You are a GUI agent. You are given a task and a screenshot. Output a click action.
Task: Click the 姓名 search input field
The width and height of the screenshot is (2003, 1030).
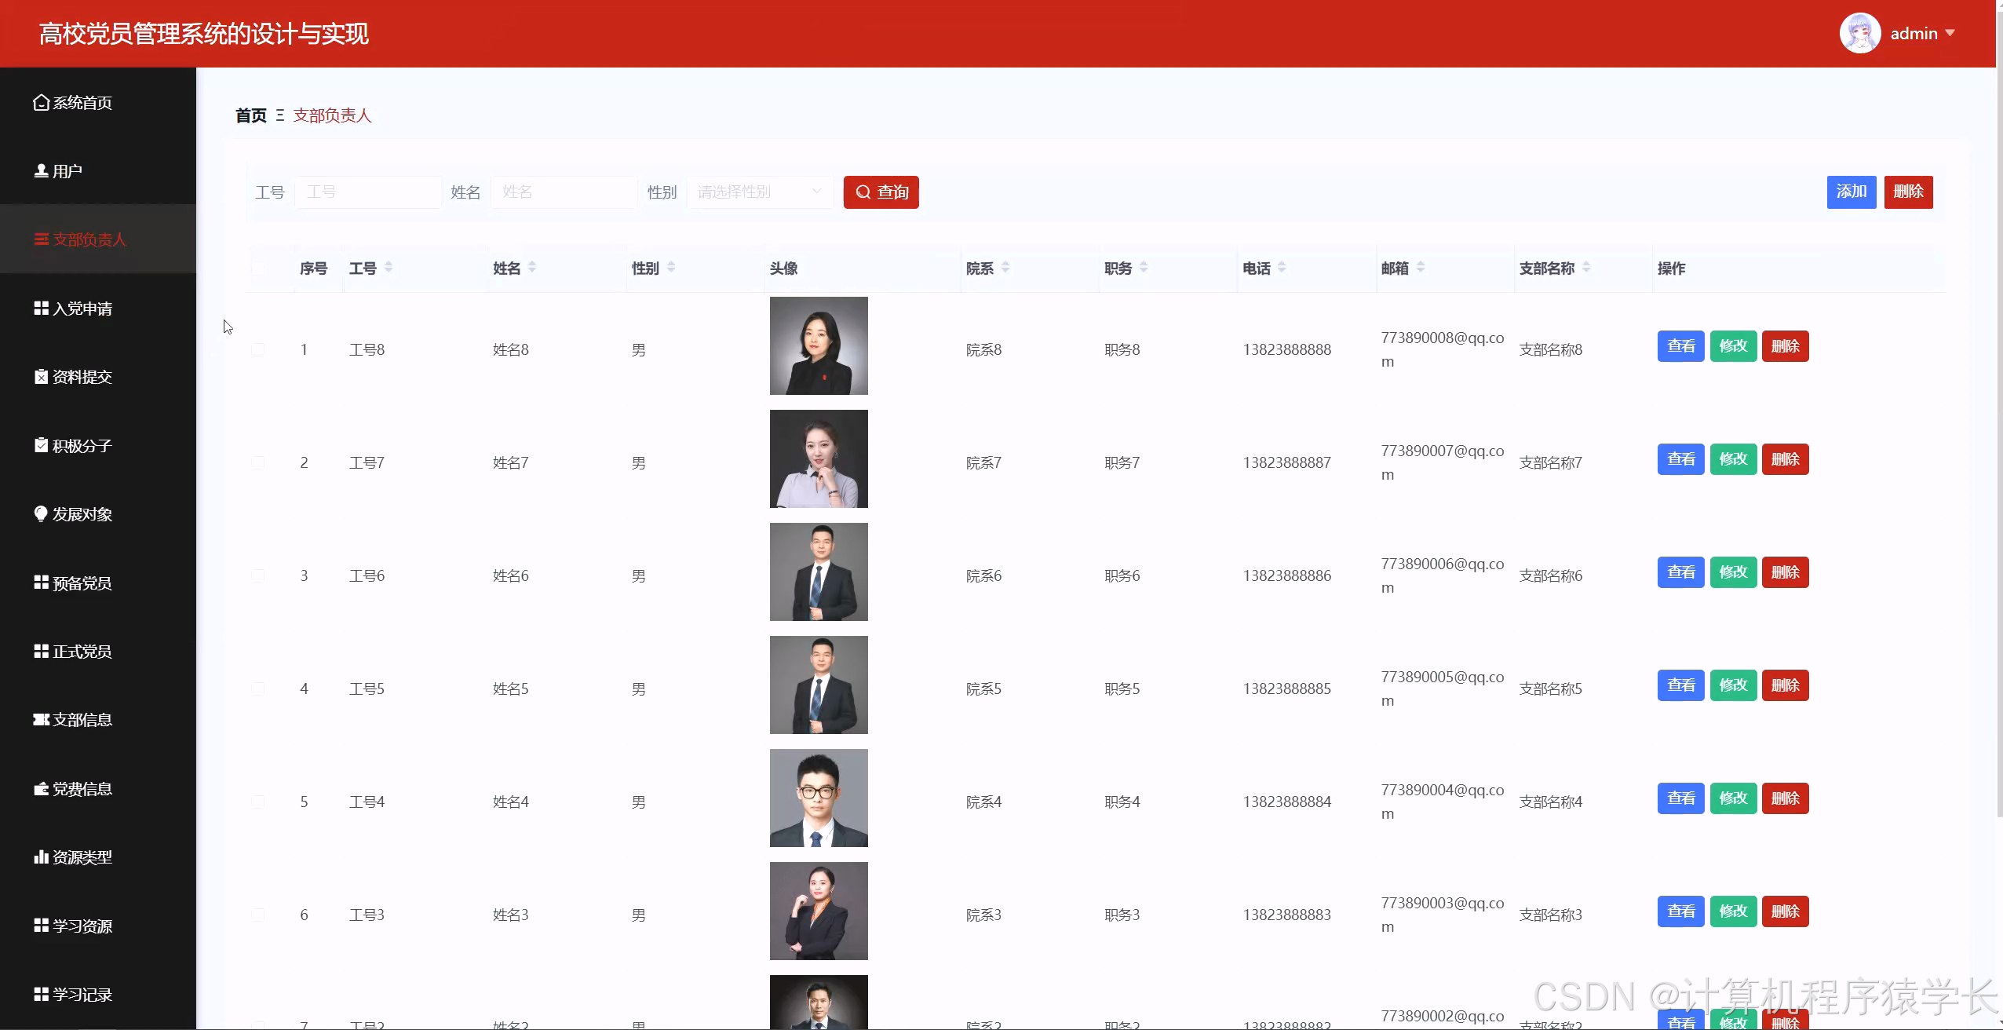tap(564, 192)
